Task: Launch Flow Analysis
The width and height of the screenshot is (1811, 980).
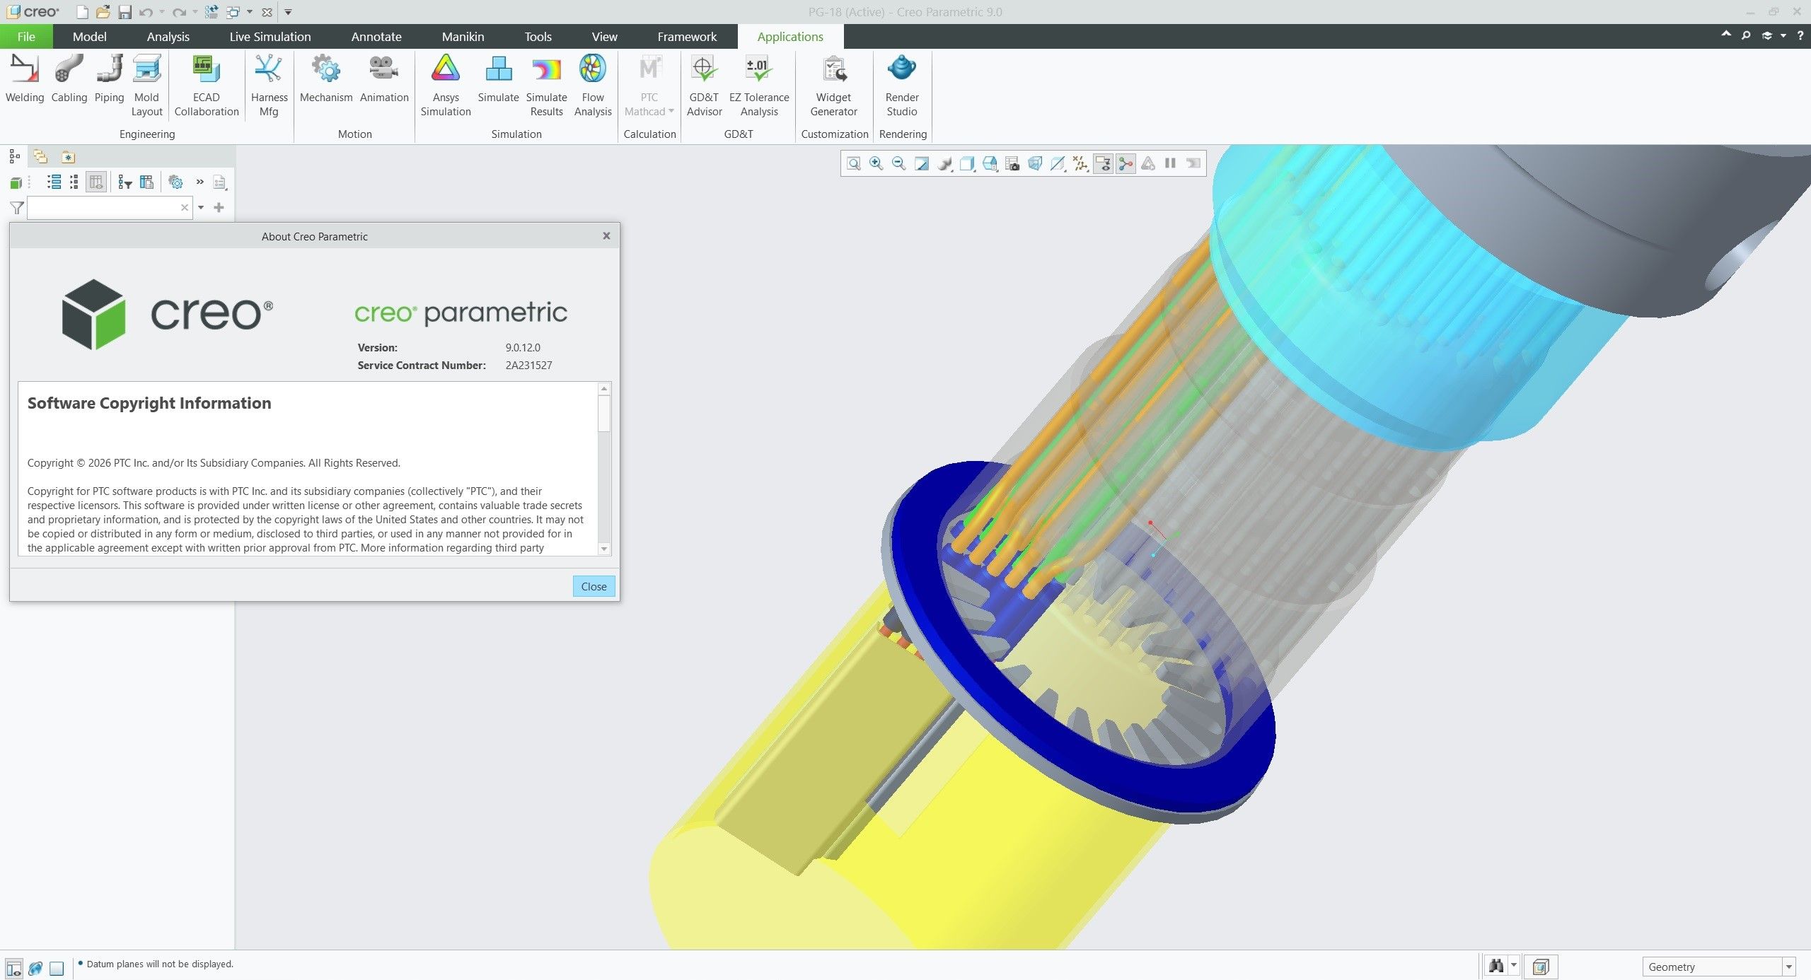Action: pos(593,85)
